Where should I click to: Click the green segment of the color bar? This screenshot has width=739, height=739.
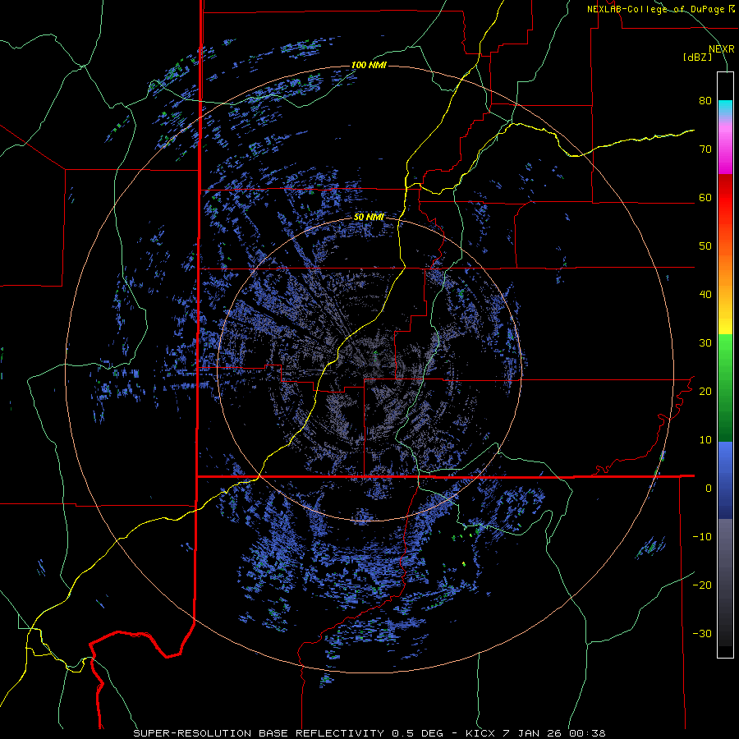point(725,388)
